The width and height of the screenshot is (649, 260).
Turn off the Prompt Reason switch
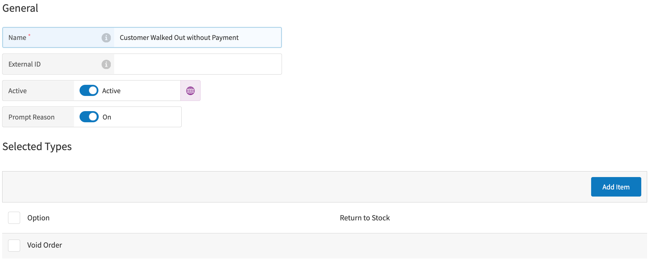tap(89, 117)
